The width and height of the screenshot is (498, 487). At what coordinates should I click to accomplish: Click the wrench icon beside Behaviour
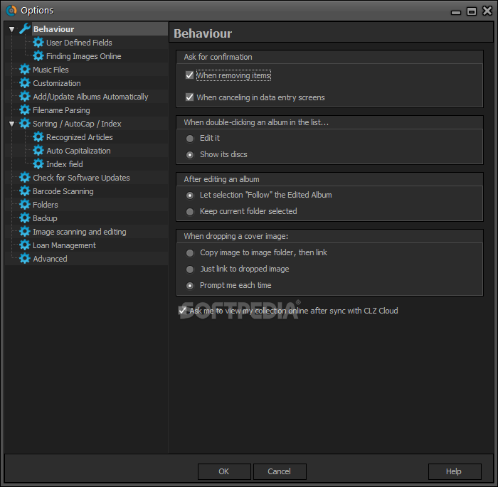click(x=25, y=29)
